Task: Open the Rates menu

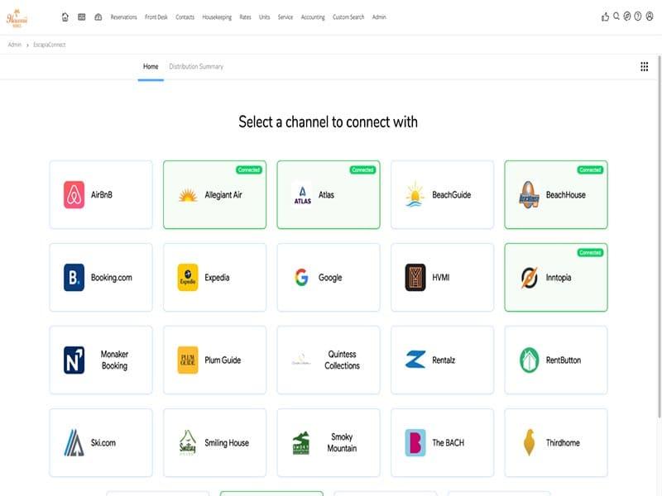Action: pyautogui.click(x=245, y=17)
